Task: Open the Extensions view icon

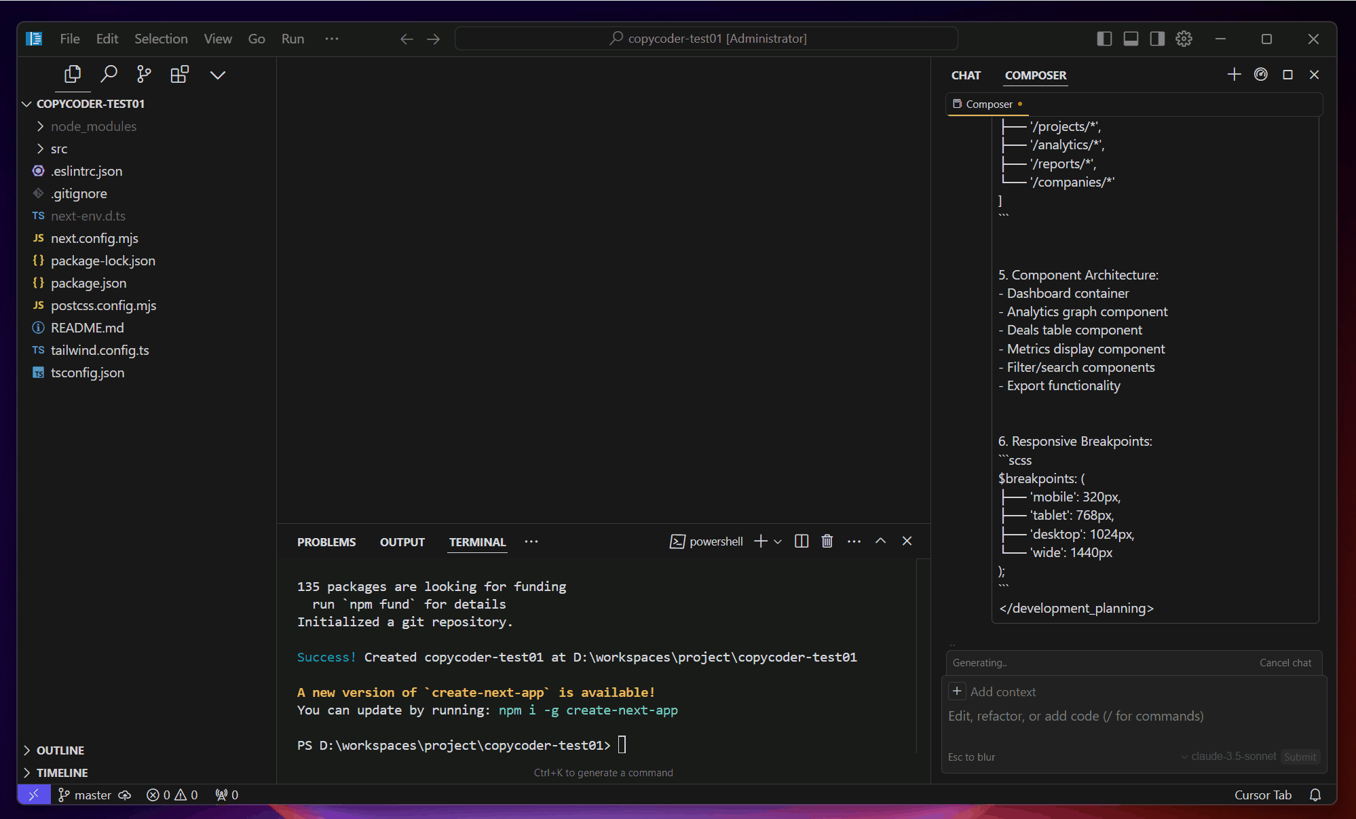Action: pos(180,74)
